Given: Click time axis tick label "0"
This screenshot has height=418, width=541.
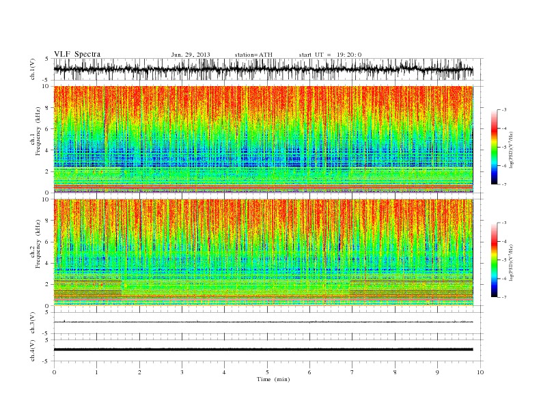Looking at the screenshot, I should [x=54, y=372].
